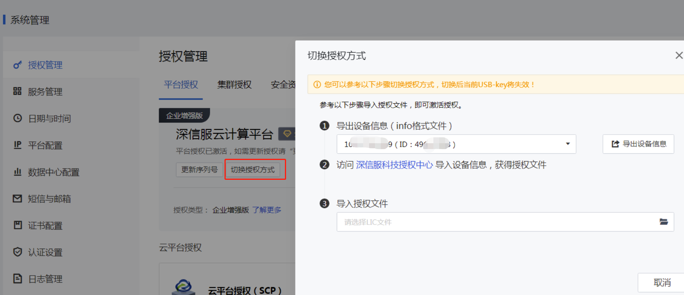Click the shield icon beside 认证设置
This screenshot has height=295, width=684.
(x=18, y=252)
